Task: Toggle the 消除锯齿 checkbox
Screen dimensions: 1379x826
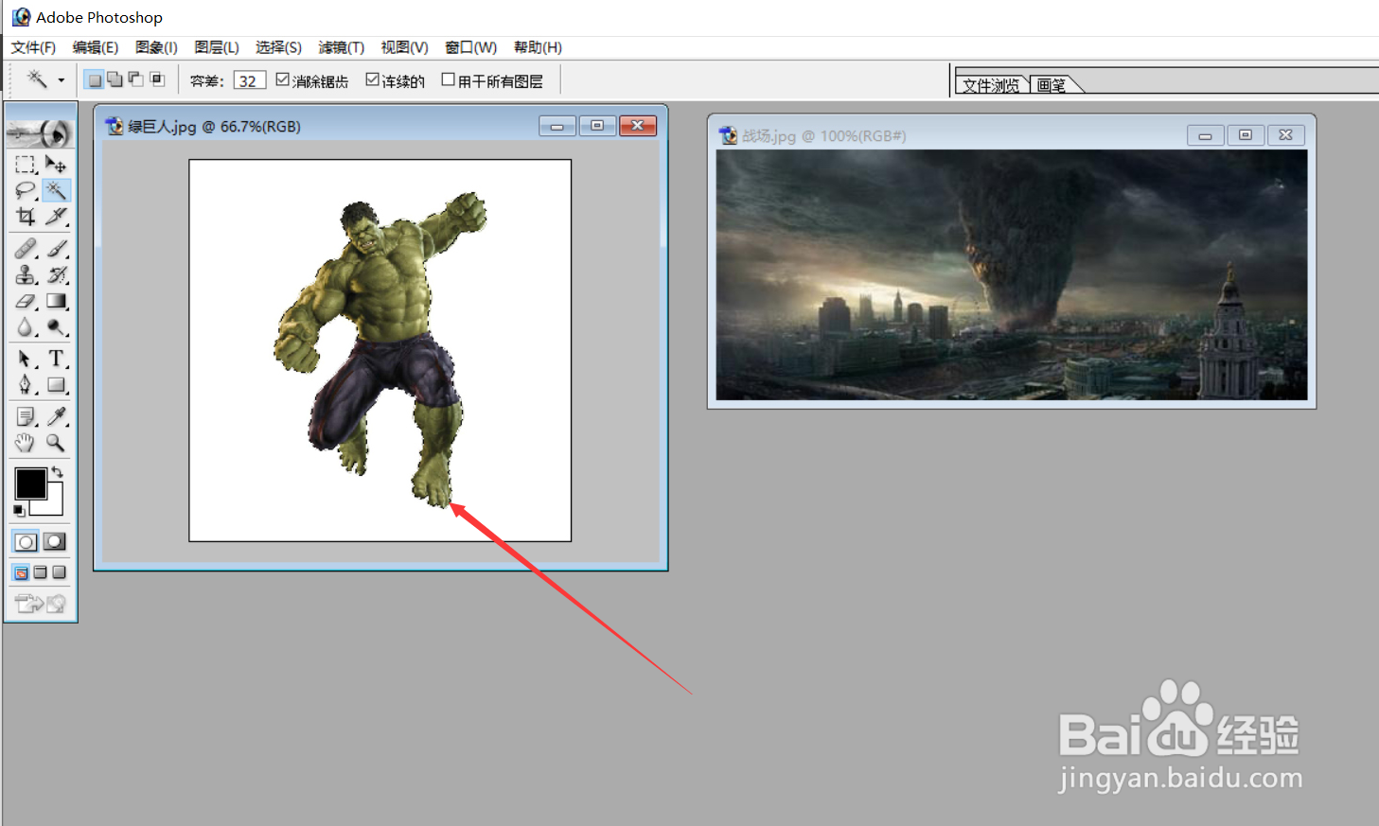Action: tap(282, 80)
